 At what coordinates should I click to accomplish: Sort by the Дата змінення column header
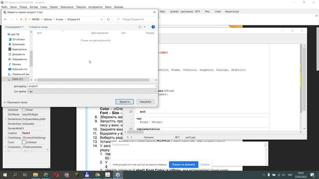pos(100,33)
